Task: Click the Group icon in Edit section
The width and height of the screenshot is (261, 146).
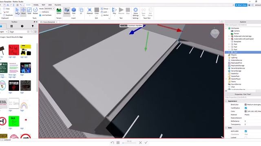Action: coord(102,9)
